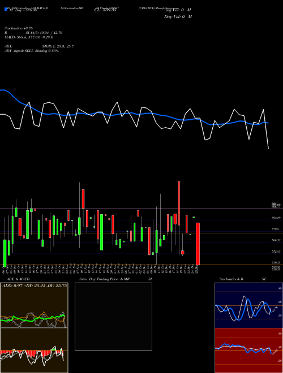This screenshot has width=283, height=373.
Task: Select the 'MACD: 568.4, 577.69, -9.29 D' line
Action: pos(29,37)
